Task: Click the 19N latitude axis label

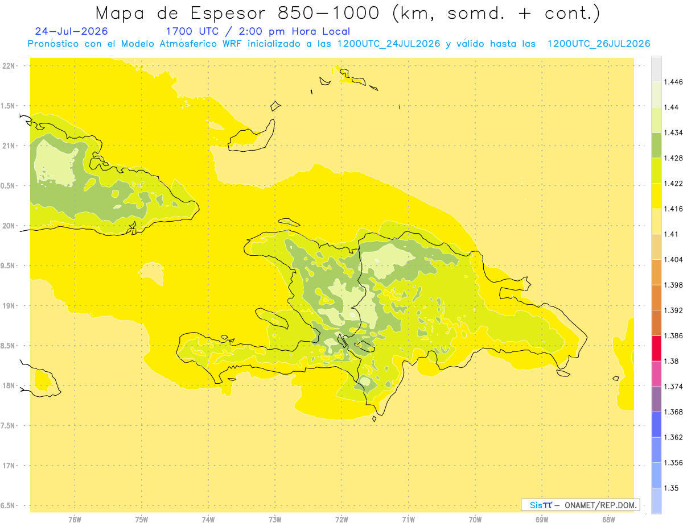Action: click(10, 305)
